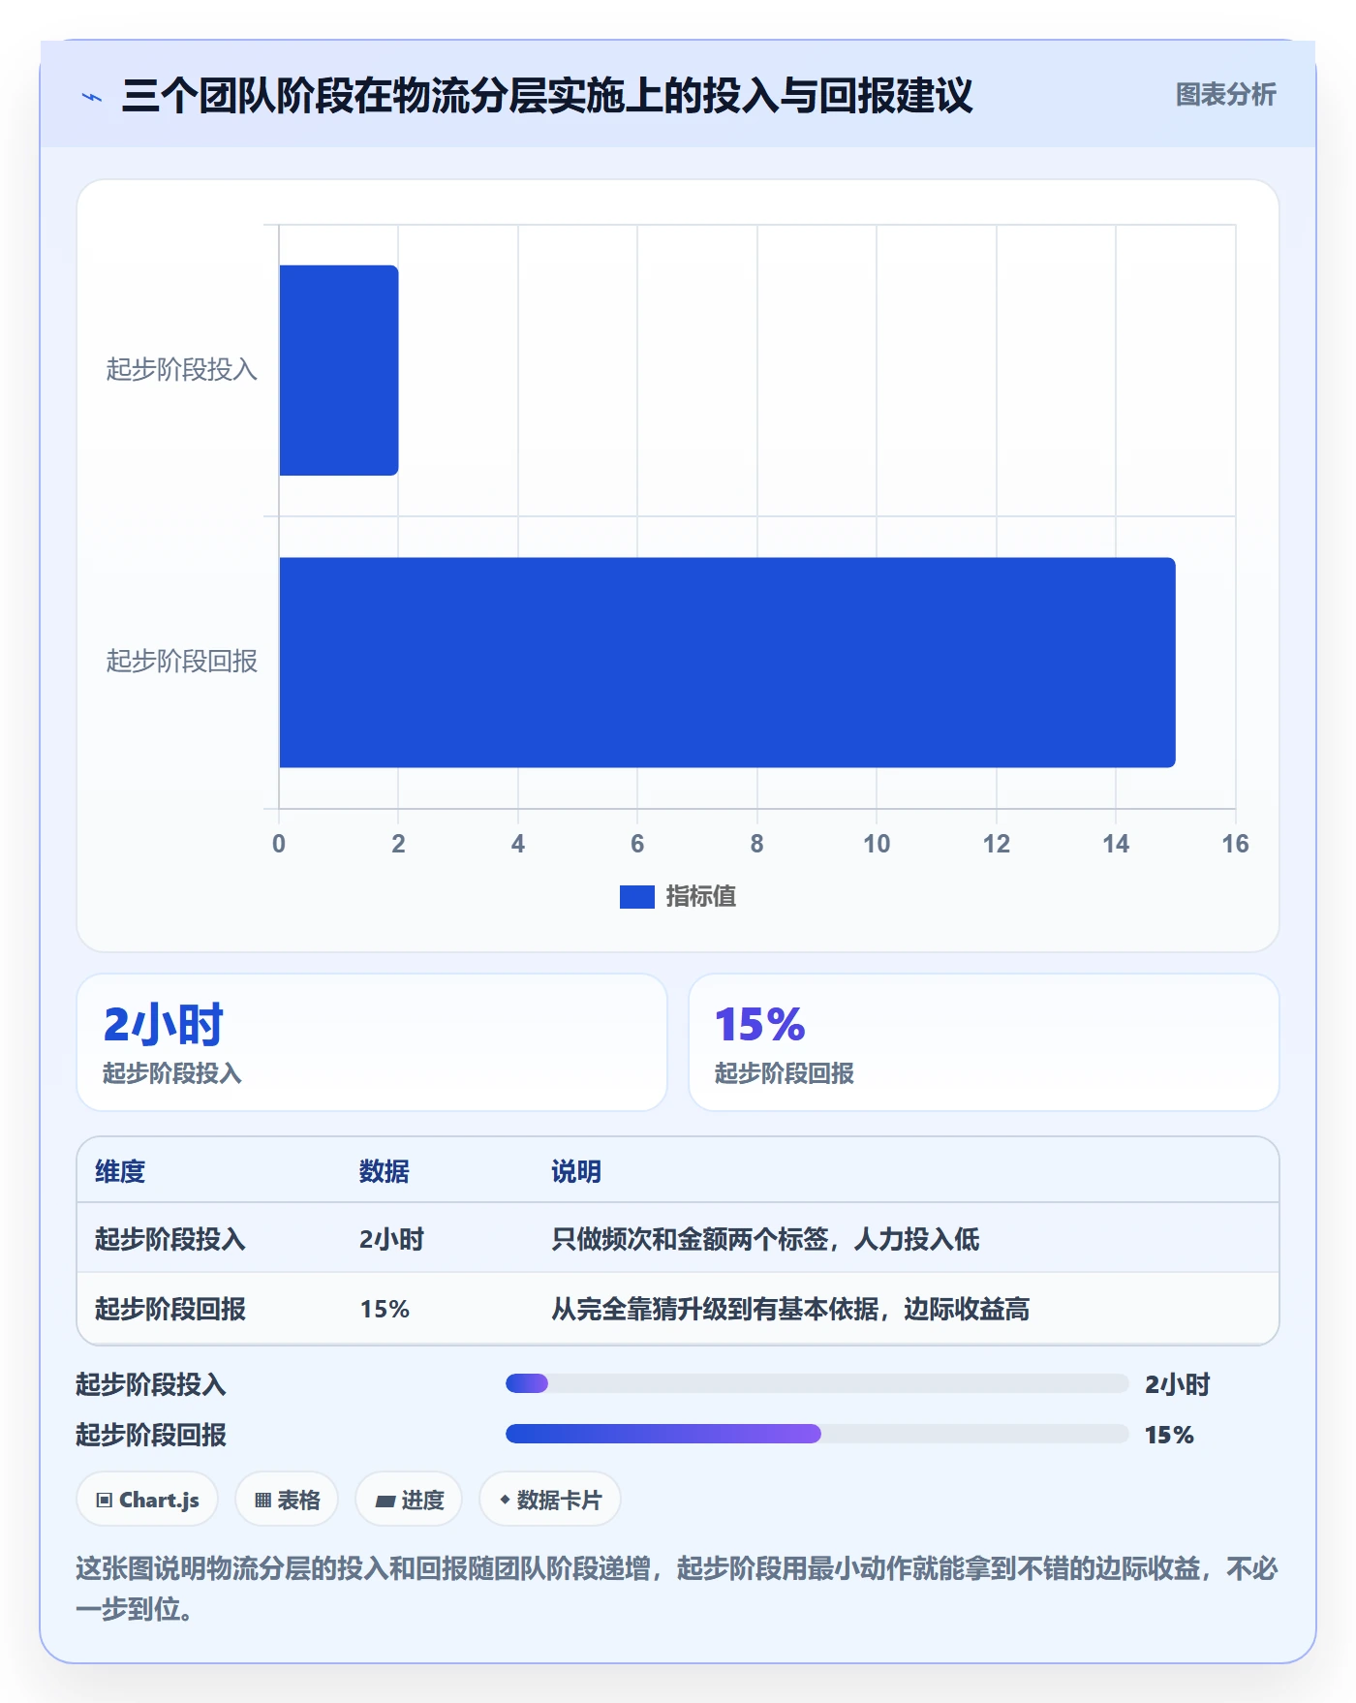Click the 说明 table column header
The height and width of the screenshot is (1703, 1356).
pos(576,1172)
